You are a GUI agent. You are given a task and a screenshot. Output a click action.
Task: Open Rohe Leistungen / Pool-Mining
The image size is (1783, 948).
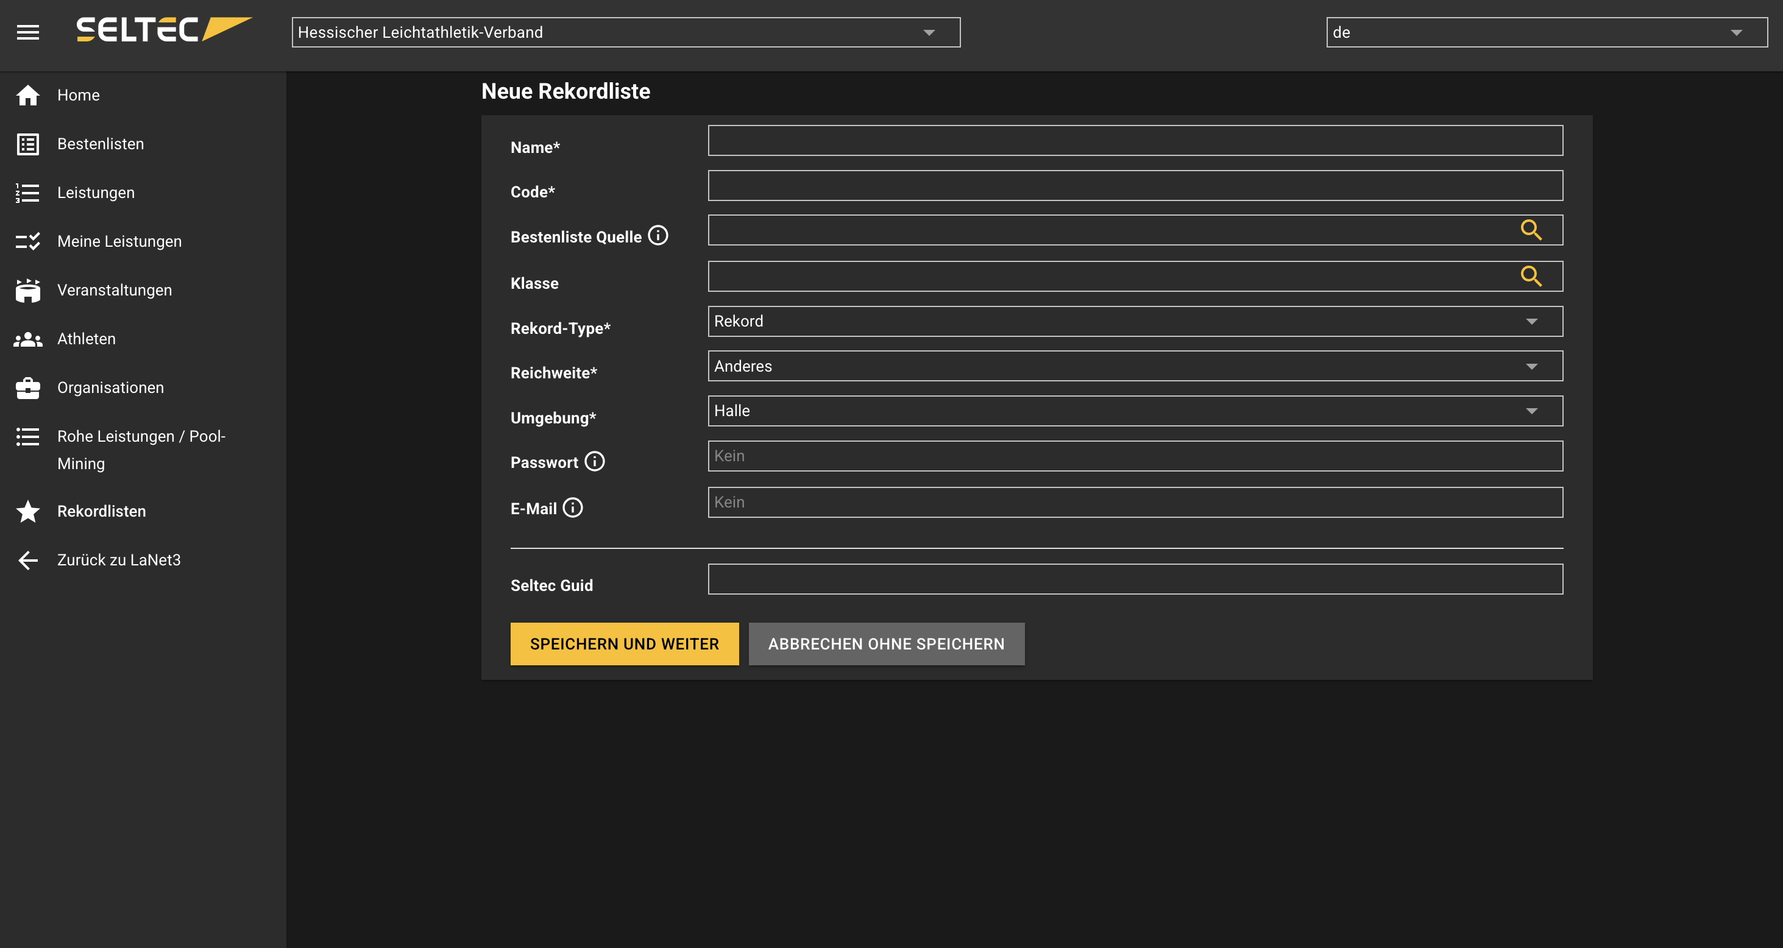143,450
